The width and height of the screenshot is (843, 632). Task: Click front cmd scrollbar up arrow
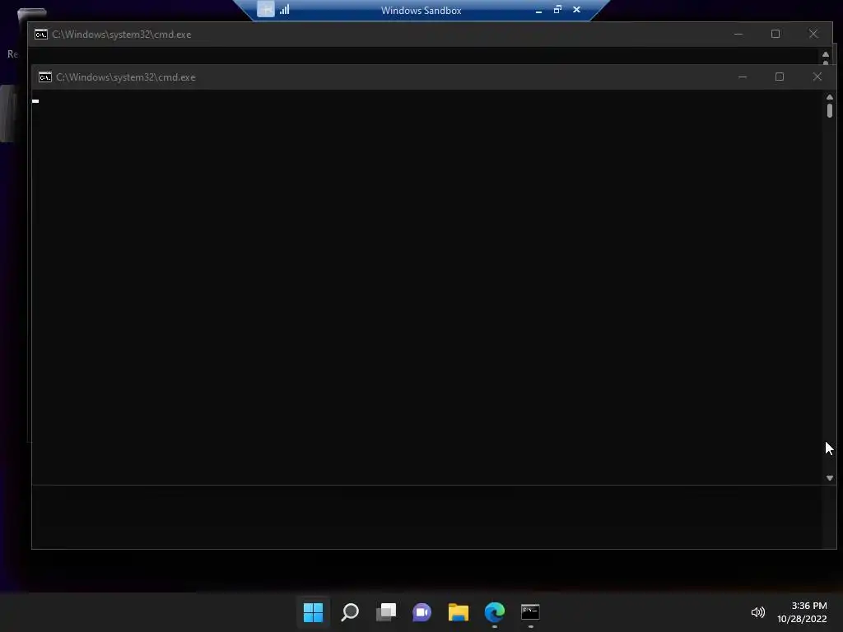coord(830,97)
